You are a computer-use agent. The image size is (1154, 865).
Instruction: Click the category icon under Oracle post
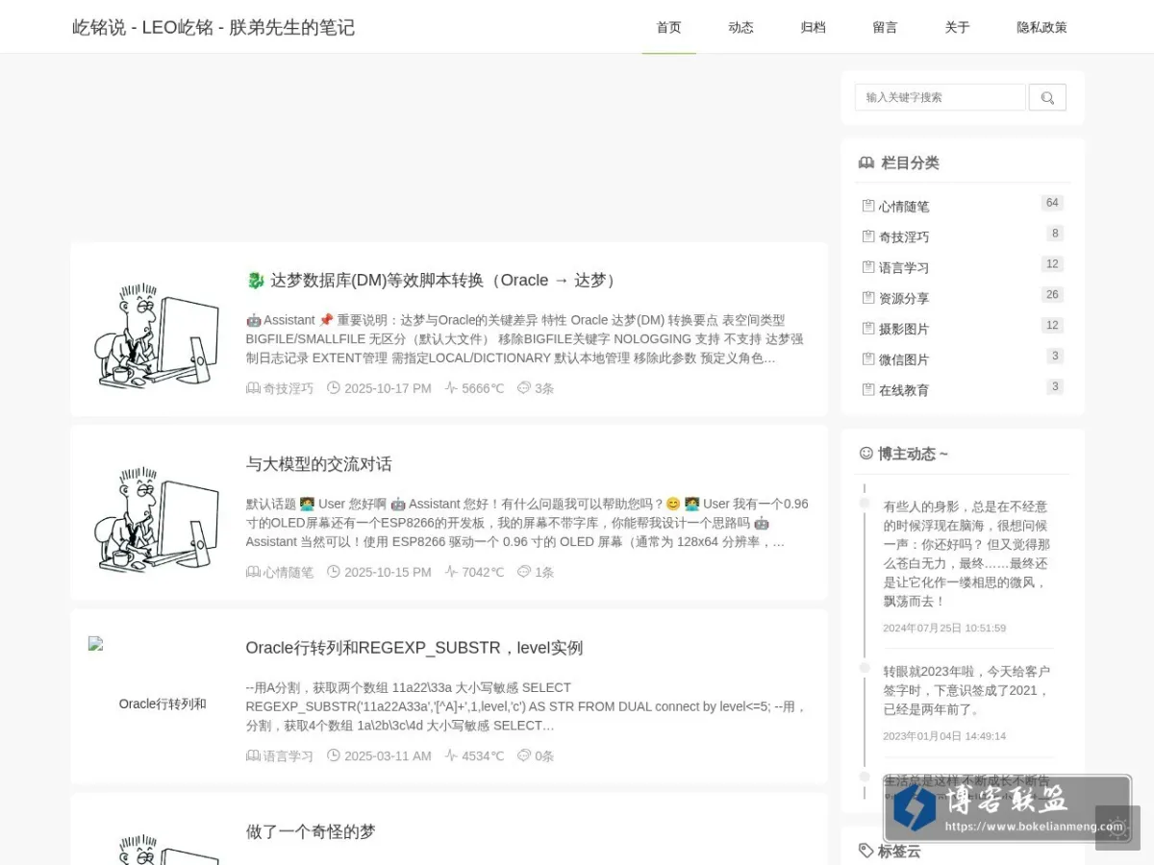coord(253,755)
